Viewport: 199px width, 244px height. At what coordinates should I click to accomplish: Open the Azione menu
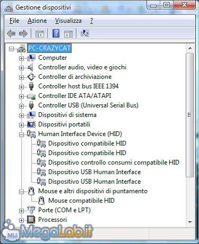[x=37, y=21]
